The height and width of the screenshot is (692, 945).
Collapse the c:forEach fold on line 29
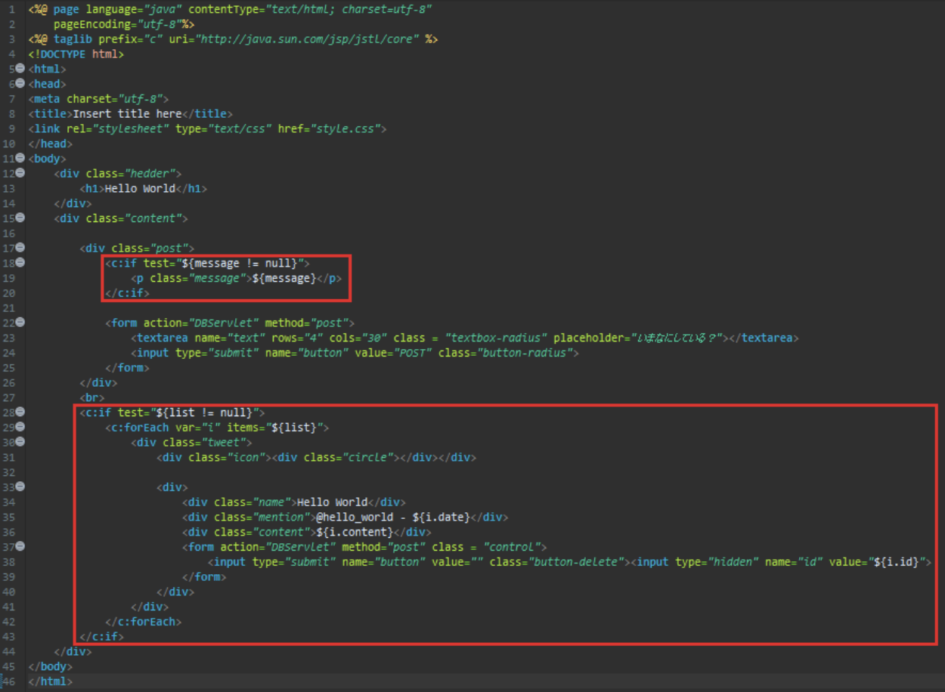pos(20,427)
